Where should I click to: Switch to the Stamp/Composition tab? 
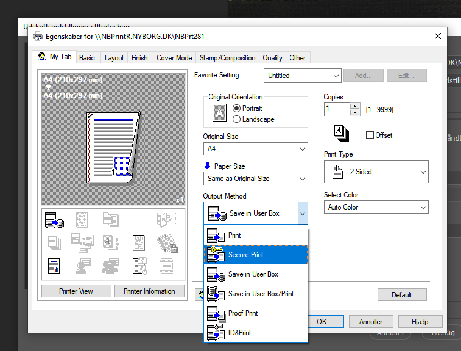tap(227, 58)
